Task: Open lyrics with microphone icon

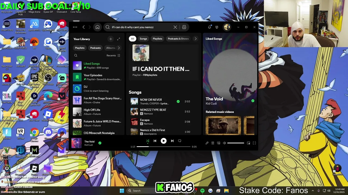Action: click(x=207, y=143)
